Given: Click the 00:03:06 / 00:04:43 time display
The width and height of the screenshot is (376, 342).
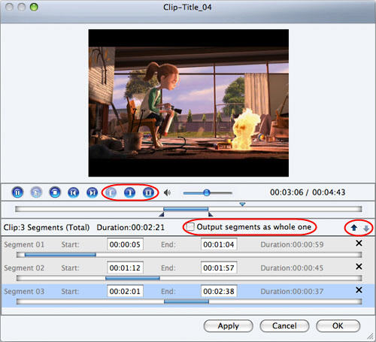Looking at the screenshot, I should coord(308,192).
